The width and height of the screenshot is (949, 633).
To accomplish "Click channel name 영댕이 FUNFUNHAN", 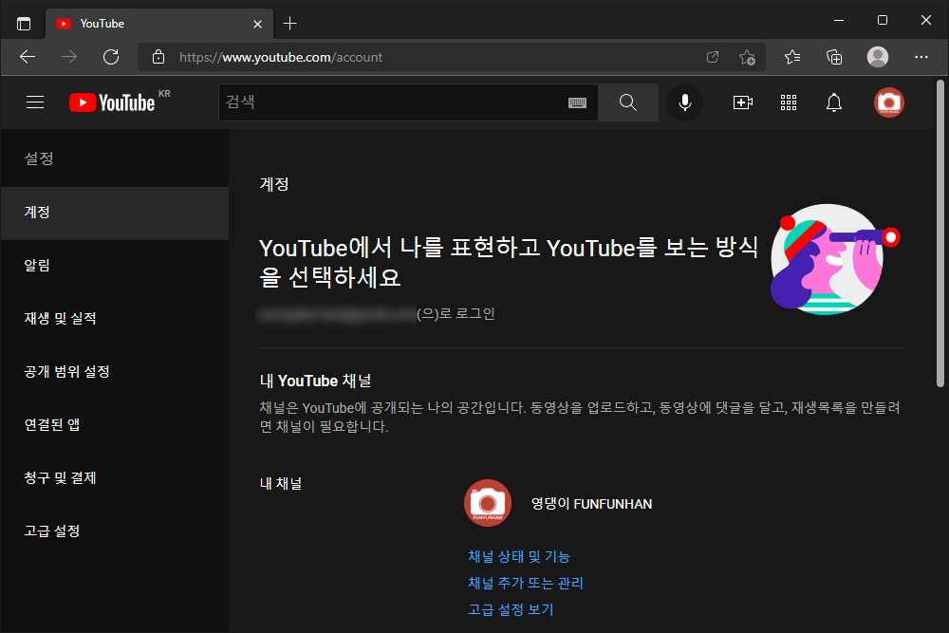I will 591,504.
